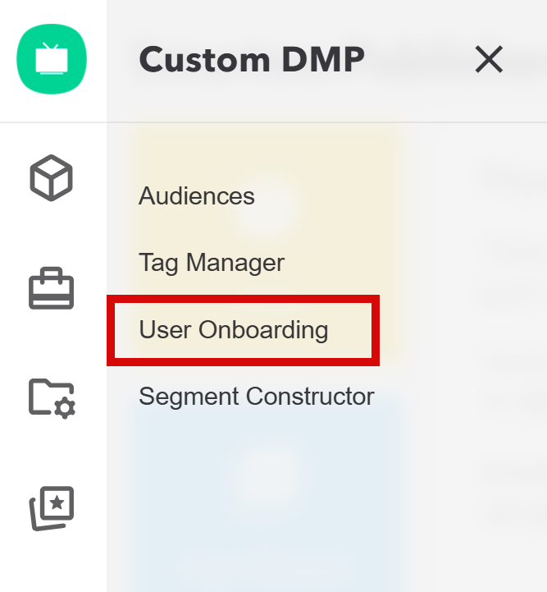Click the green TV logo icon
The width and height of the screenshot is (547, 592).
[52, 59]
